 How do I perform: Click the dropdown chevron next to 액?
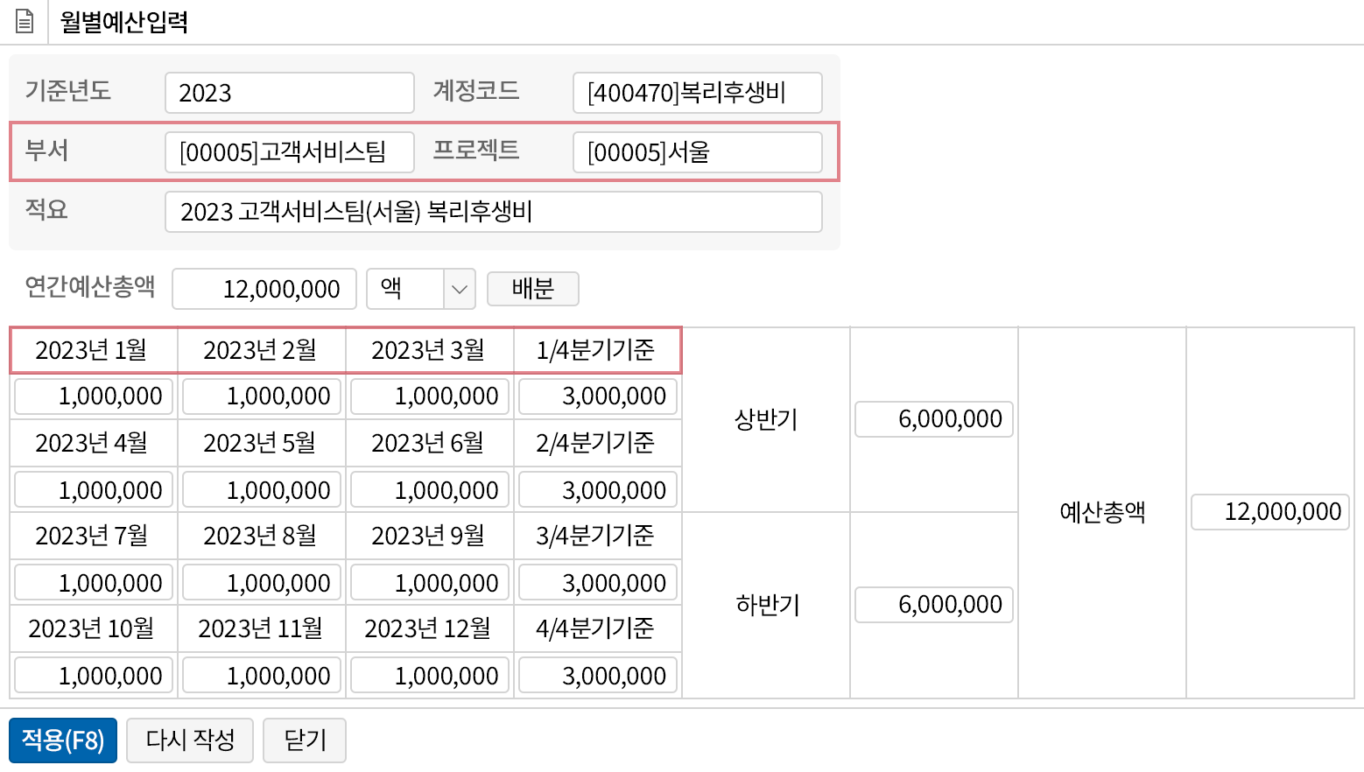click(459, 289)
